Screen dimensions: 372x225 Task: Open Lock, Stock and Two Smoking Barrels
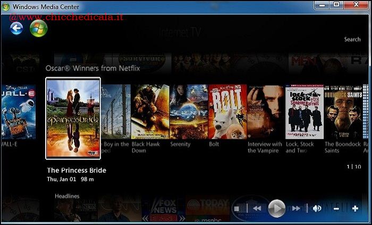point(304,112)
